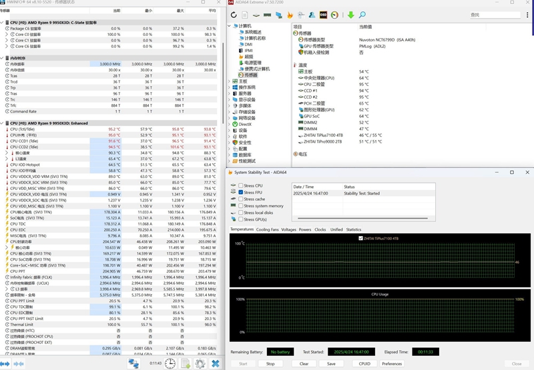This screenshot has height=370, width=534.
Task: Click the HWiNFO reset clock icon
Action: [x=170, y=363]
